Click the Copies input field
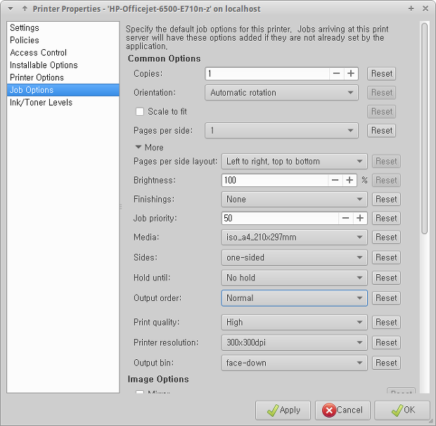The image size is (436, 426). click(267, 74)
